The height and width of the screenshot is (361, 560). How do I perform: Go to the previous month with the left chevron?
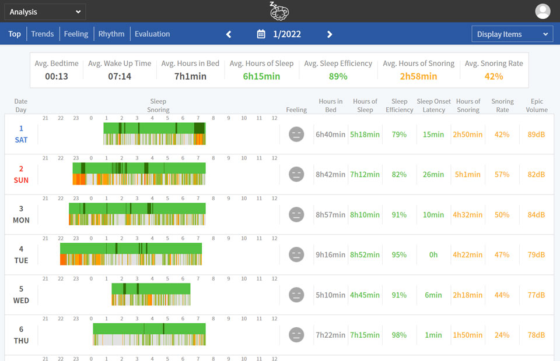point(228,34)
